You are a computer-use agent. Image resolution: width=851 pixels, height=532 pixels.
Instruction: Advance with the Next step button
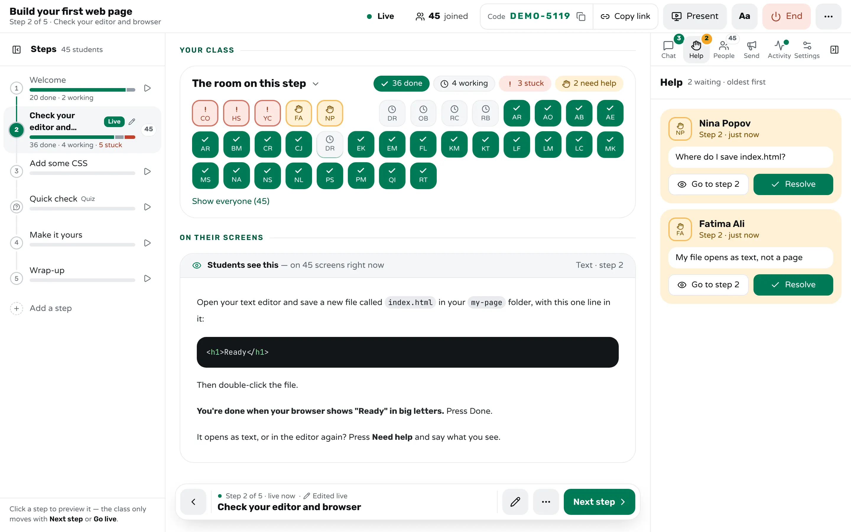(x=599, y=502)
